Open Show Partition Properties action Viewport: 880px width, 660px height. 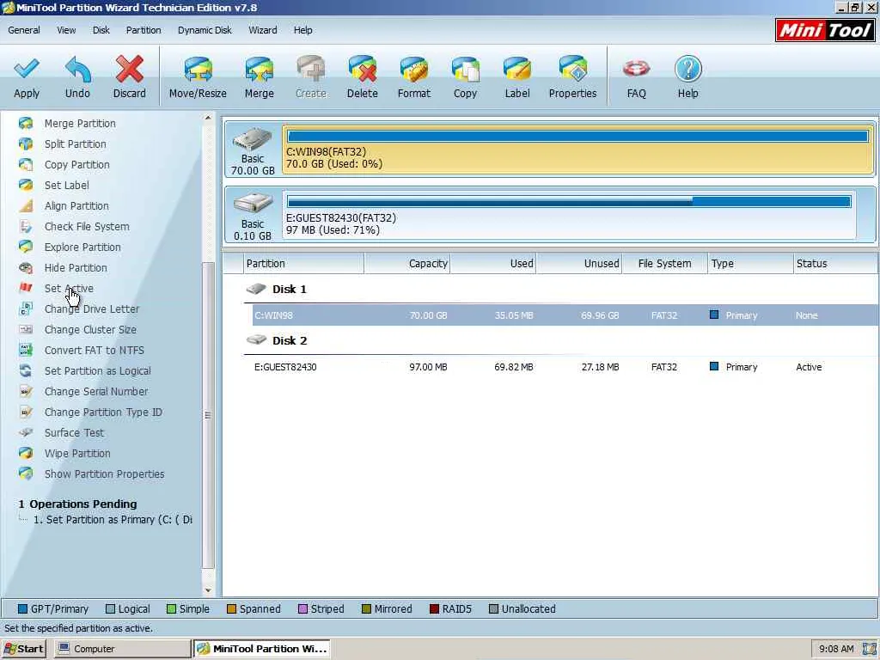coord(104,474)
